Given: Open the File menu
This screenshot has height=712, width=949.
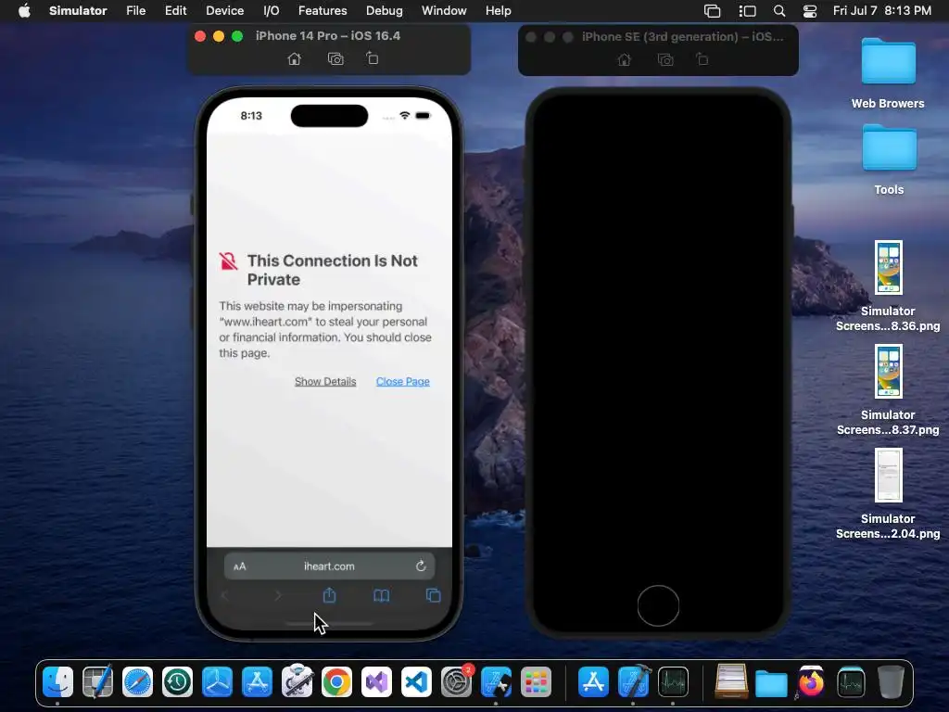Looking at the screenshot, I should (x=135, y=11).
